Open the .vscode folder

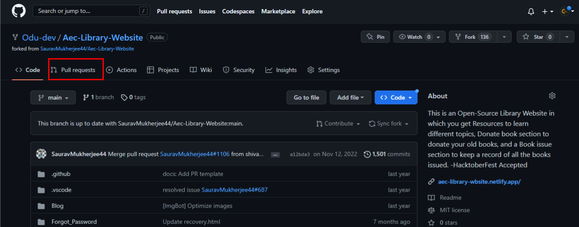point(61,190)
